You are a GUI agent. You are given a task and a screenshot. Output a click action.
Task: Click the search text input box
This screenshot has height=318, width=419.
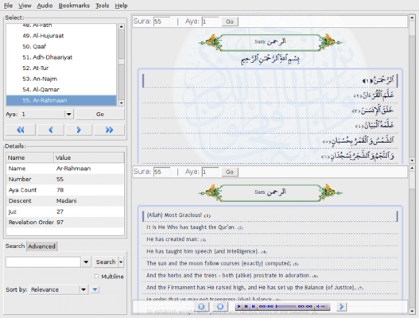(43, 262)
